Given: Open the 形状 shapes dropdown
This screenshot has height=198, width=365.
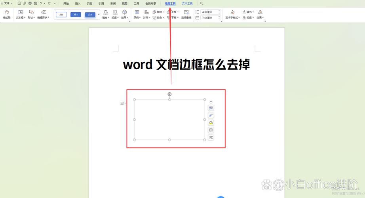Looking at the screenshot, I should pyautogui.click(x=31, y=14).
